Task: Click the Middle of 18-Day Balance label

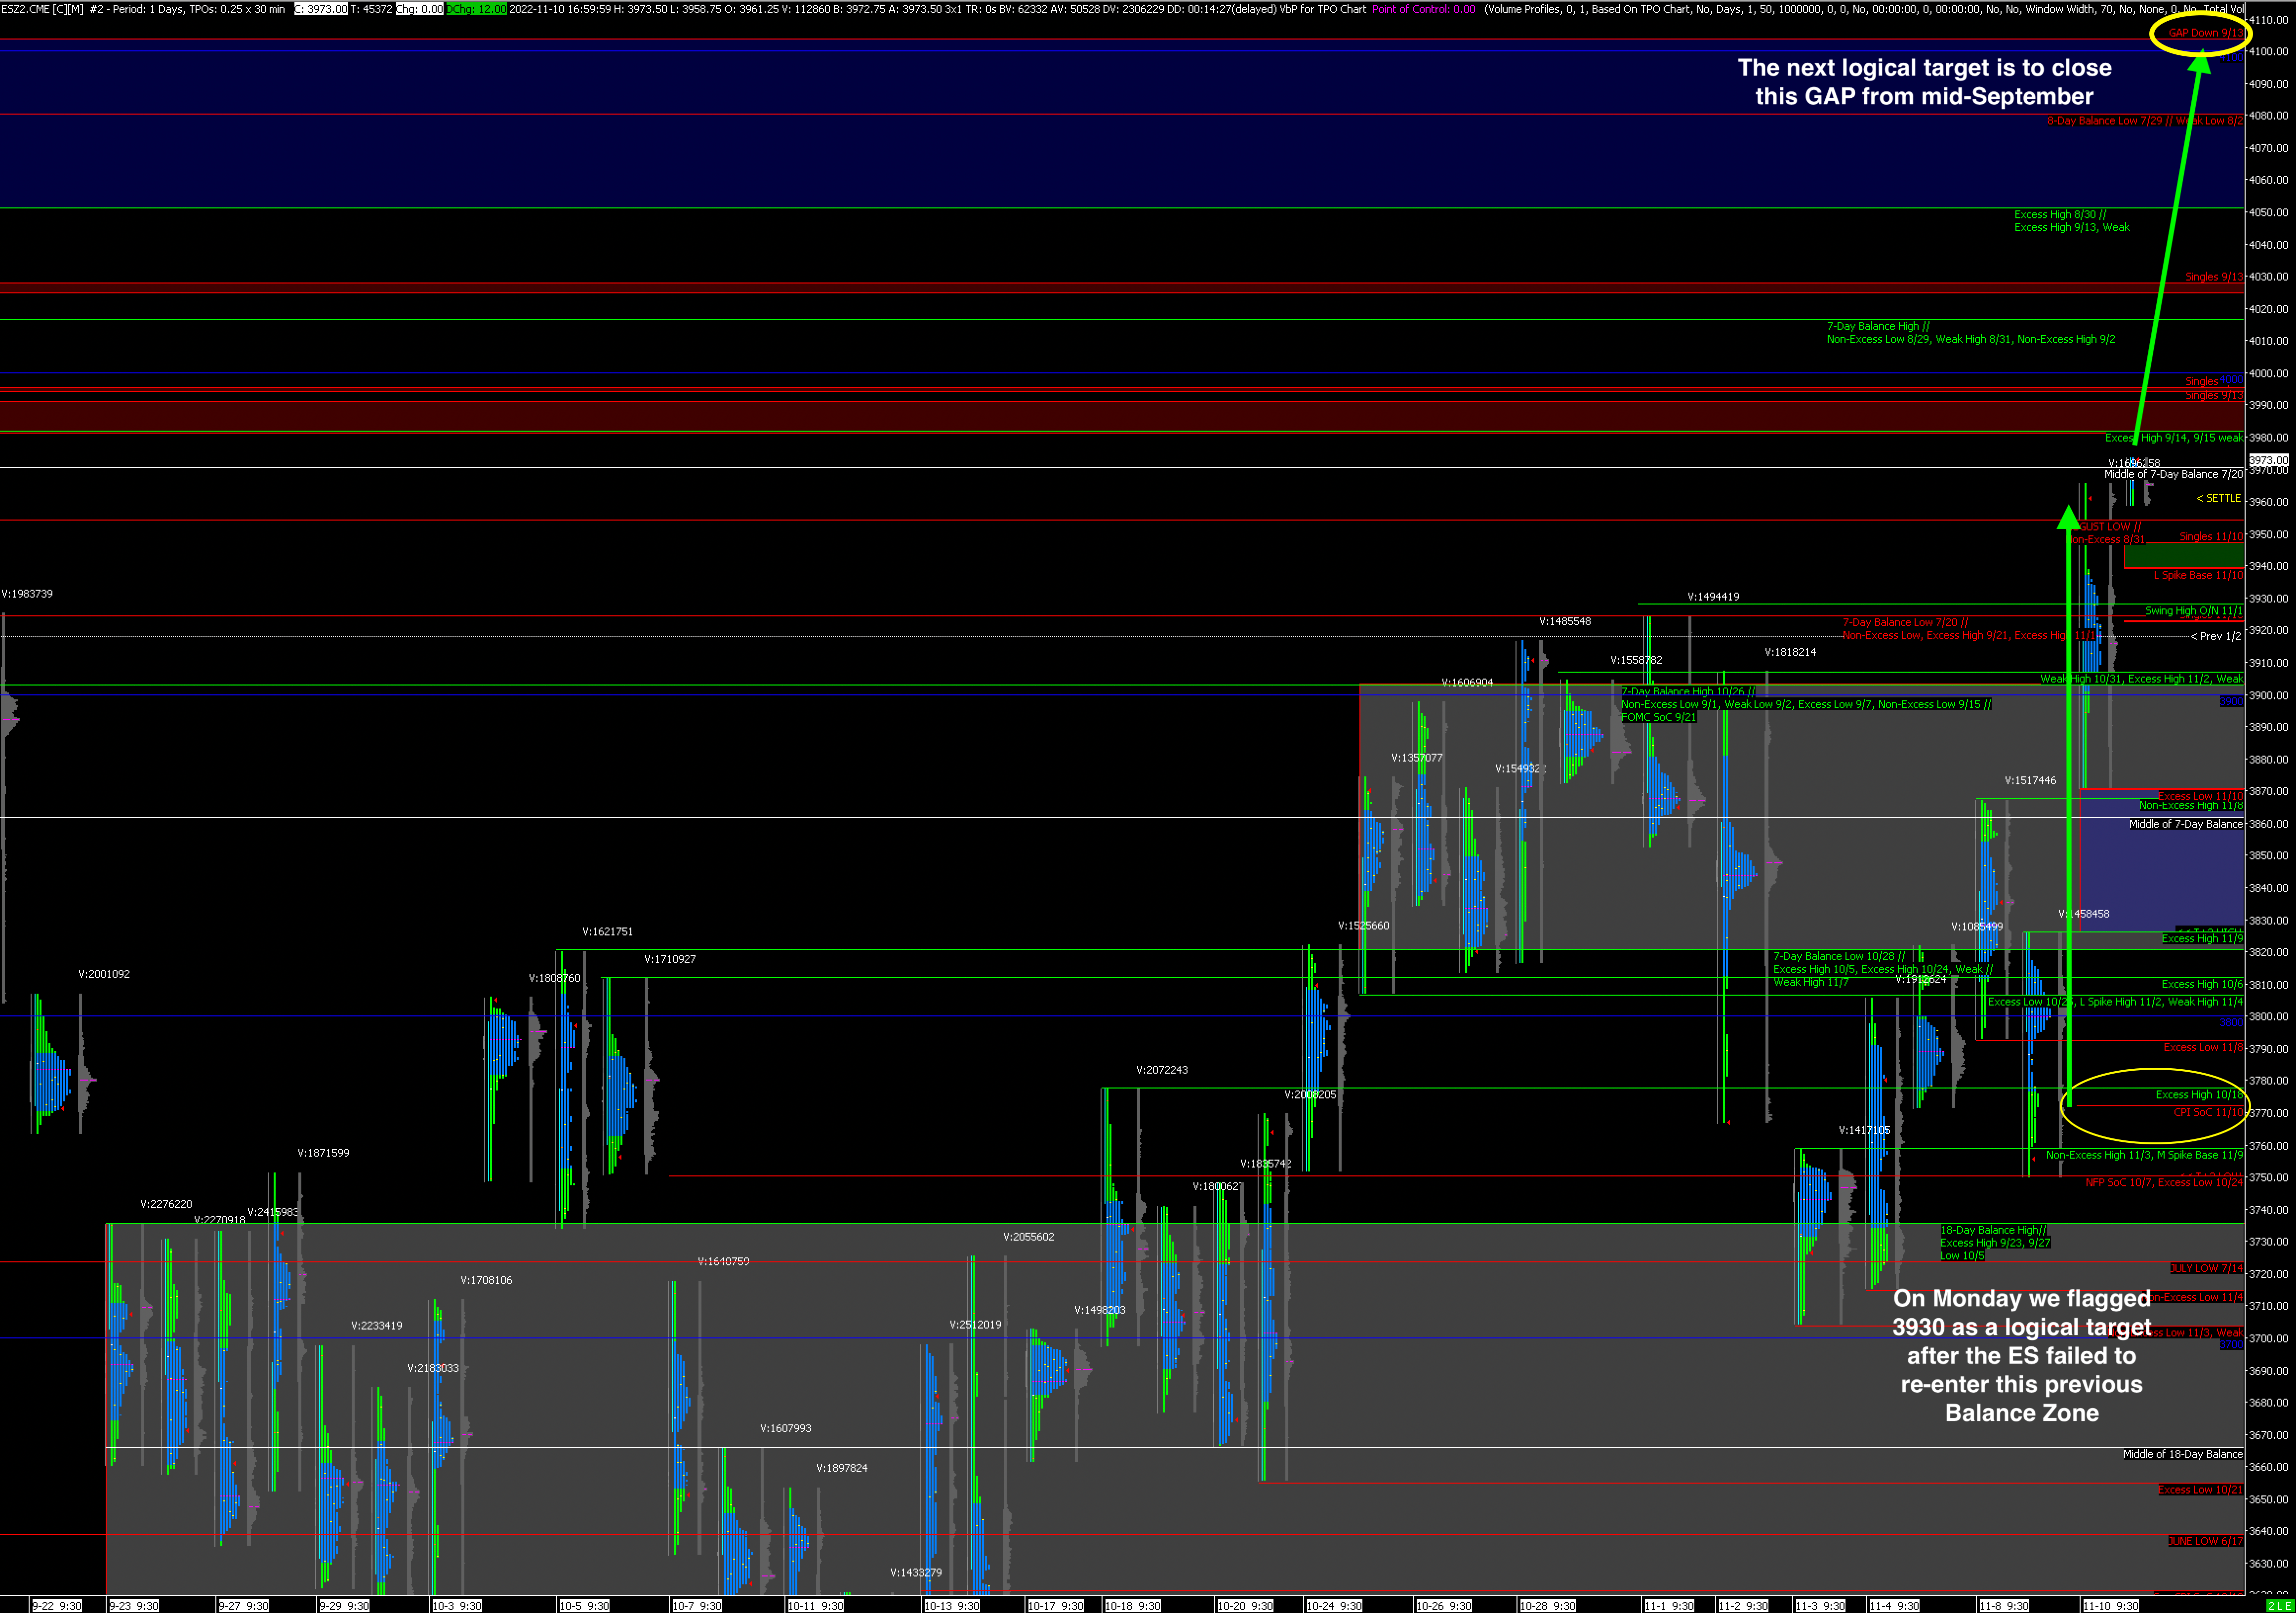Action: tap(2182, 1454)
